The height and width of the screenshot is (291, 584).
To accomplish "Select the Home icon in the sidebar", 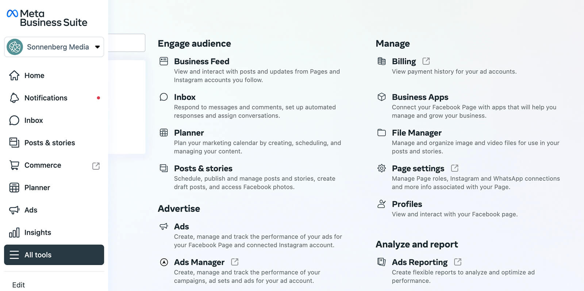I will pos(14,75).
